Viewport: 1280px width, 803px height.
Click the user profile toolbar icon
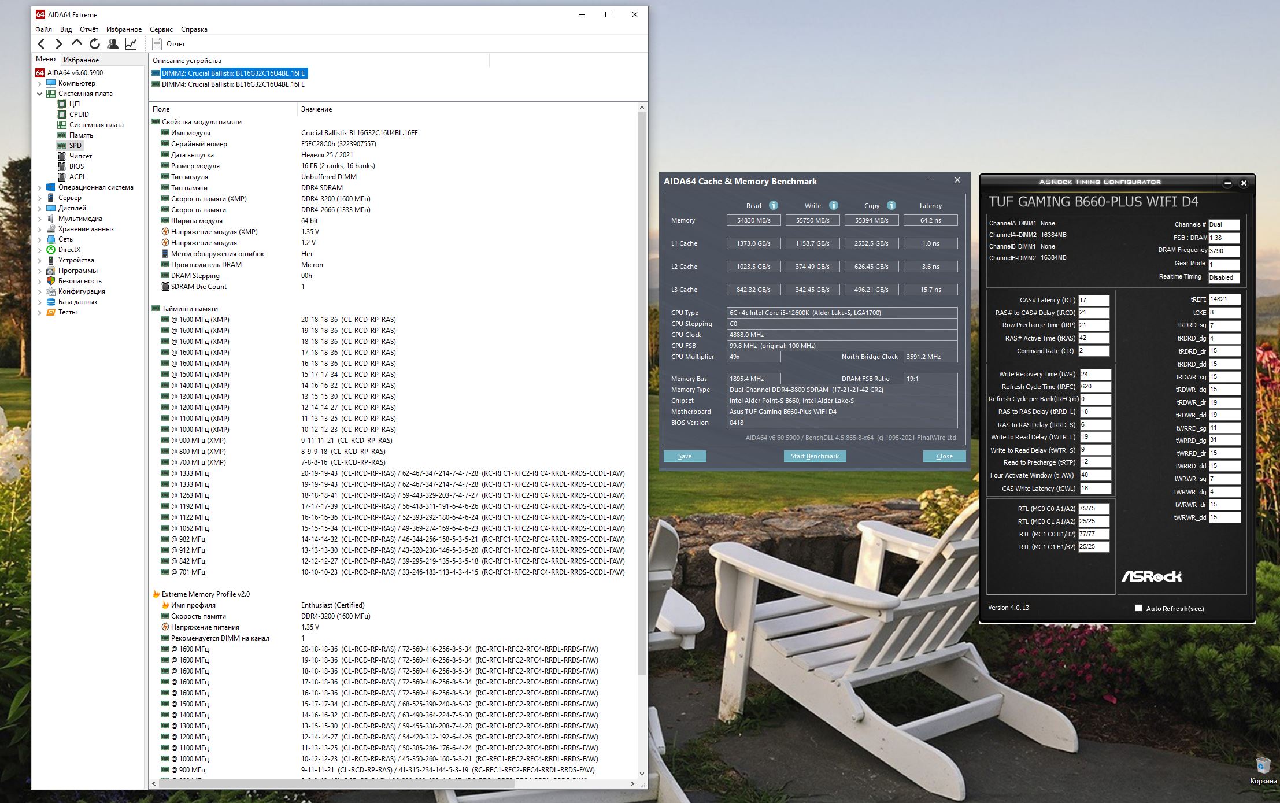(113, 44)
